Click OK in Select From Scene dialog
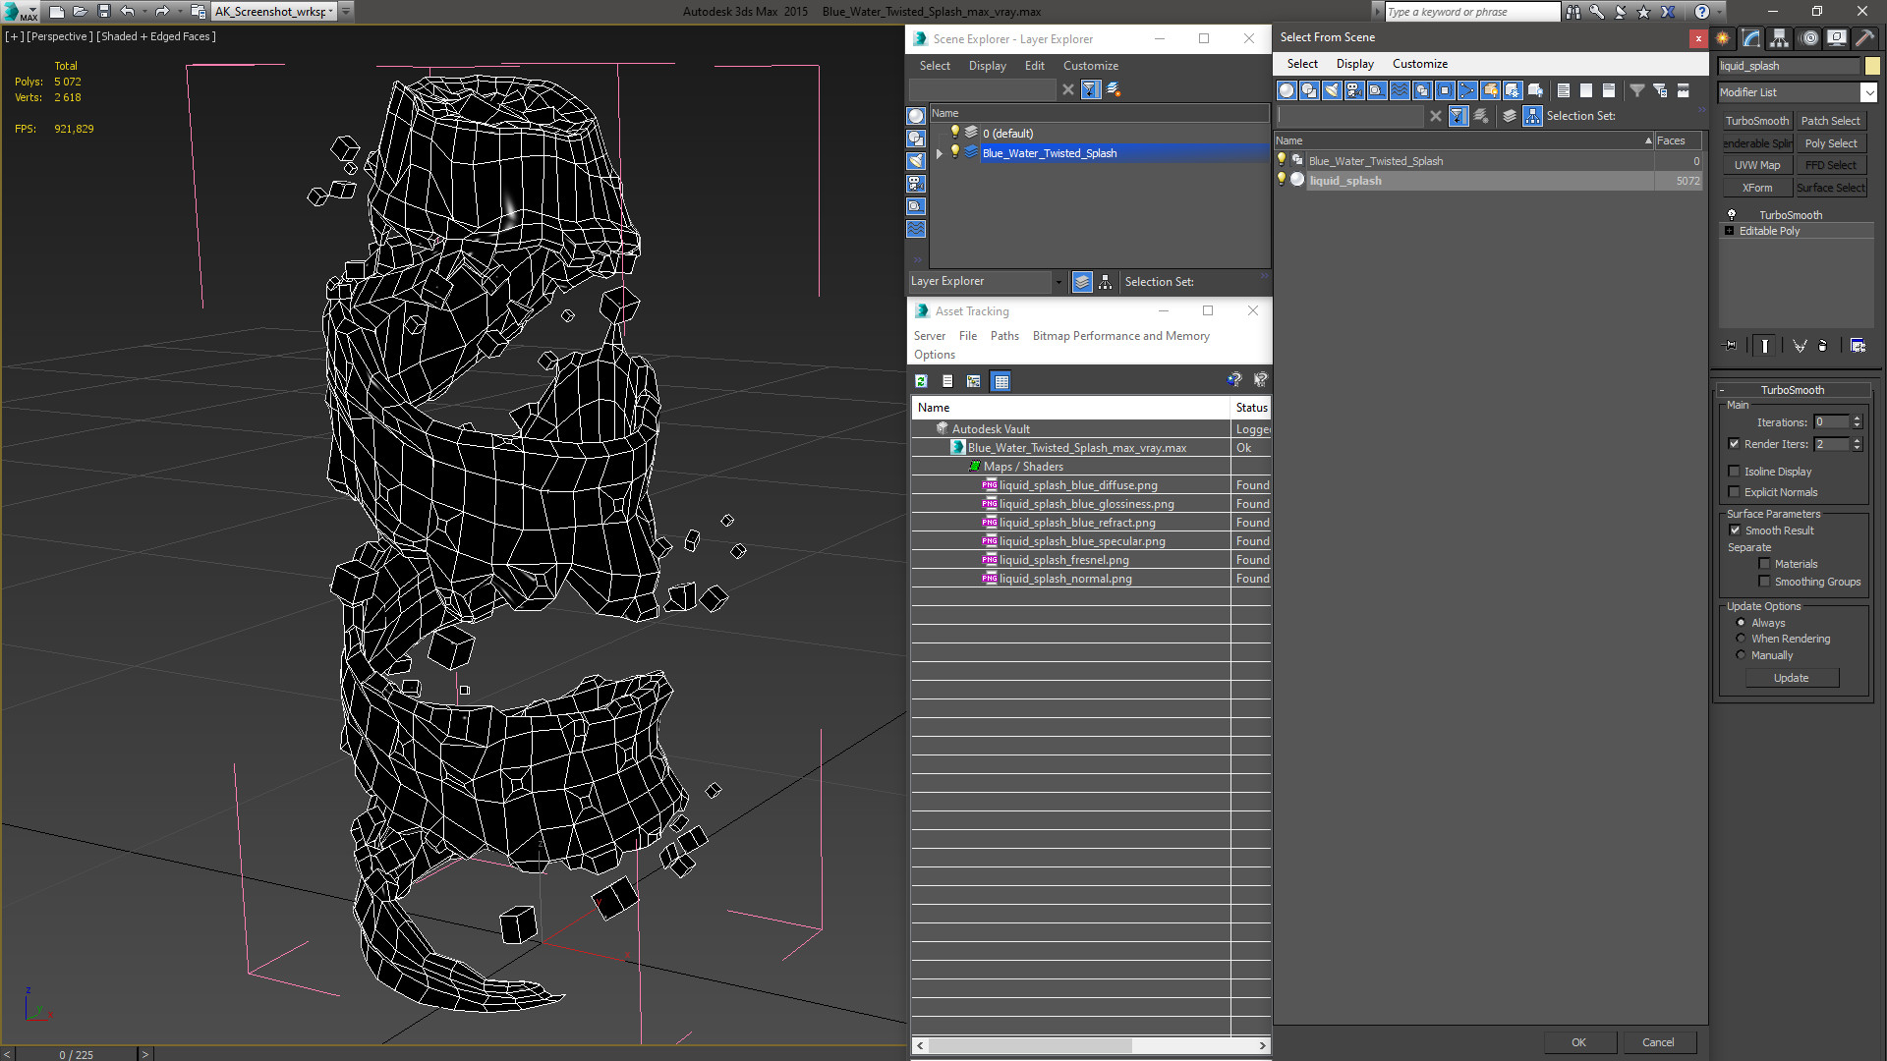The image size is (1887, 1061). tap(1578, 1042)
